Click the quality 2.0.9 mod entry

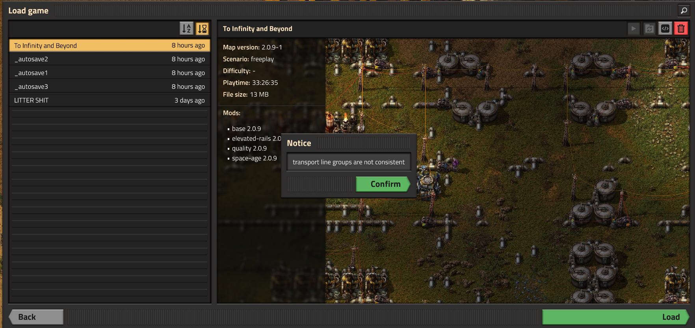click(249, 148)
